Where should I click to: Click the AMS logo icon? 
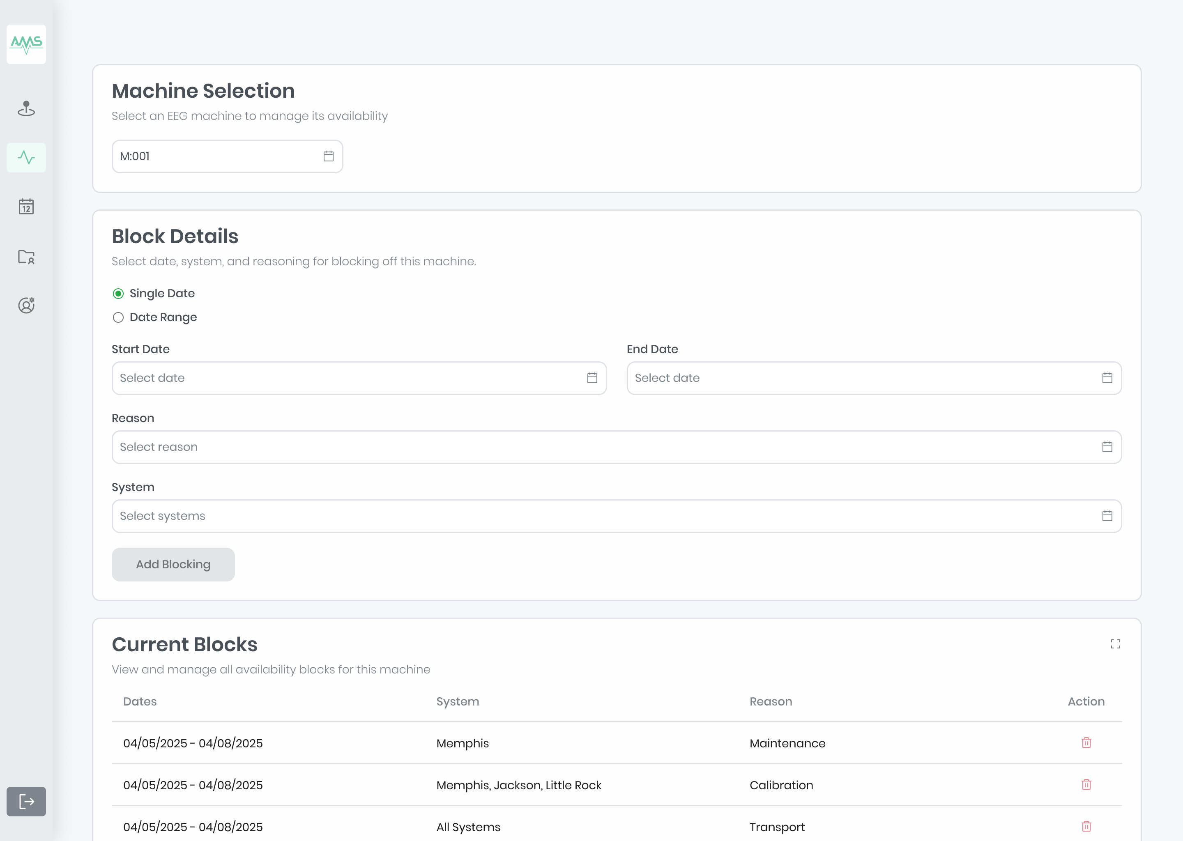(26, 44)
